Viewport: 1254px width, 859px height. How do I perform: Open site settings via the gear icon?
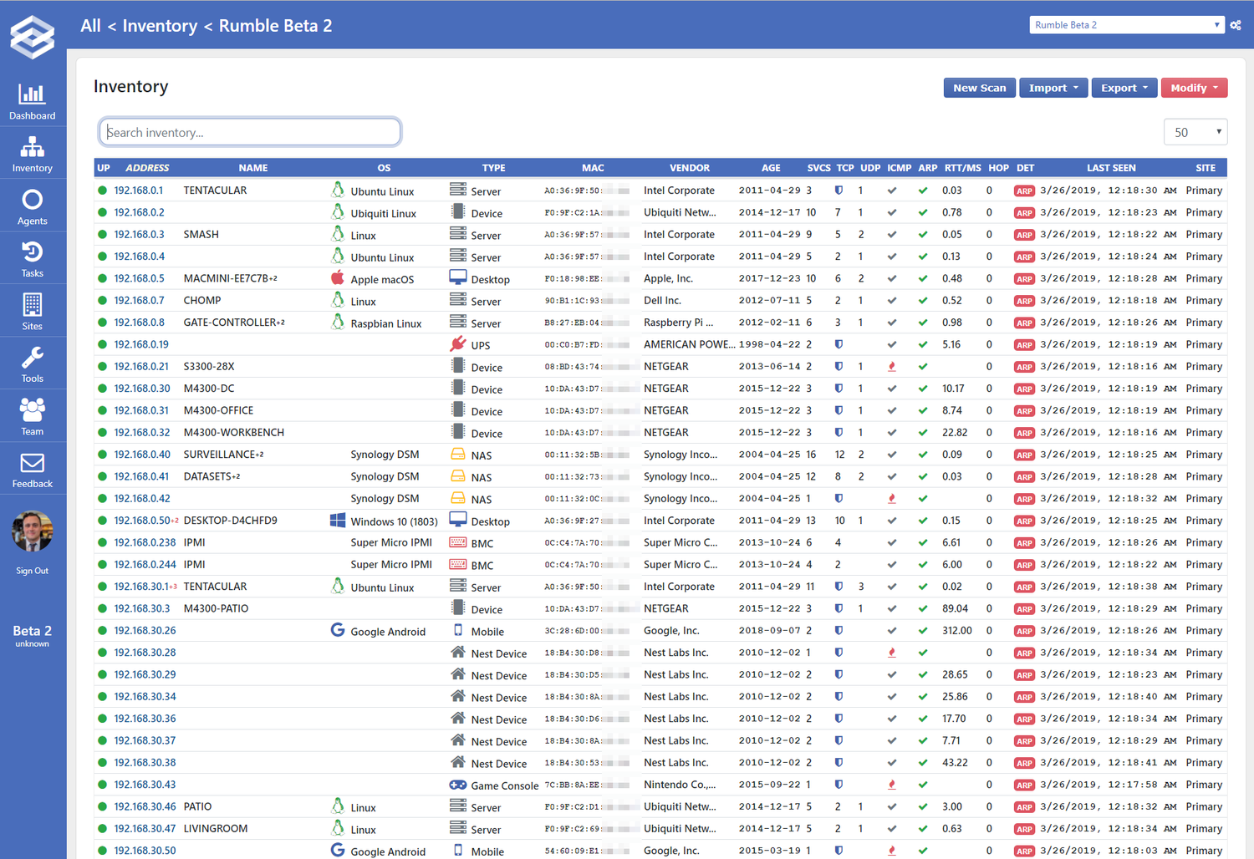click(1236, 24)
